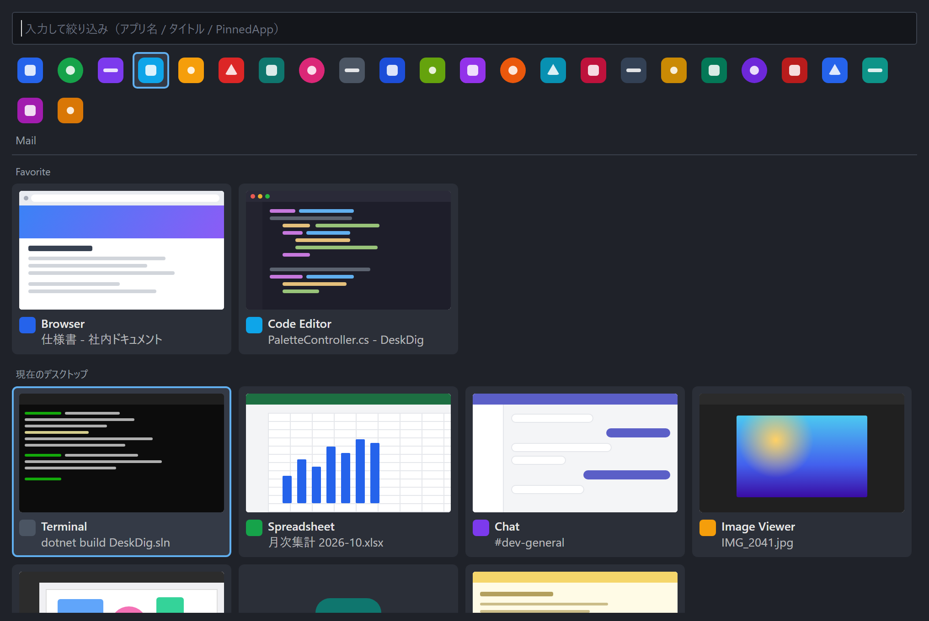Launch the violet circle pinned app icon
This screenshot has height=621, width=929.
tap(754, 70)
